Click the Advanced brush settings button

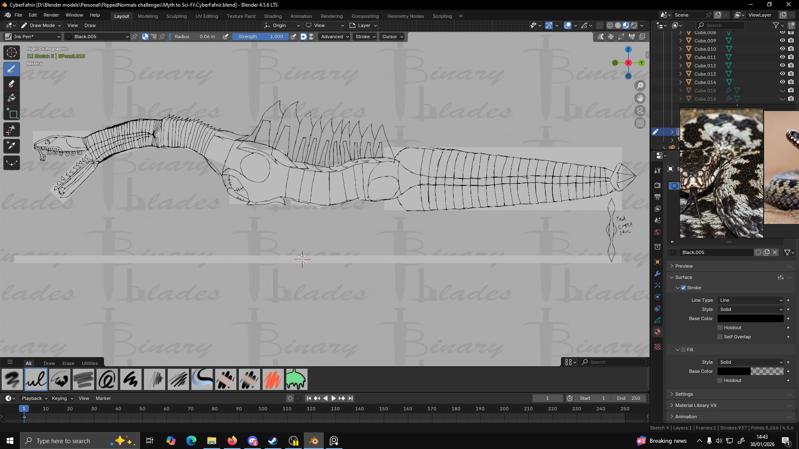pos(335,37)
